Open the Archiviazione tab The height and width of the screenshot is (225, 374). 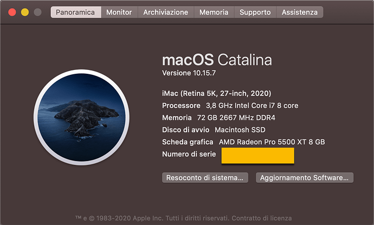166,12
